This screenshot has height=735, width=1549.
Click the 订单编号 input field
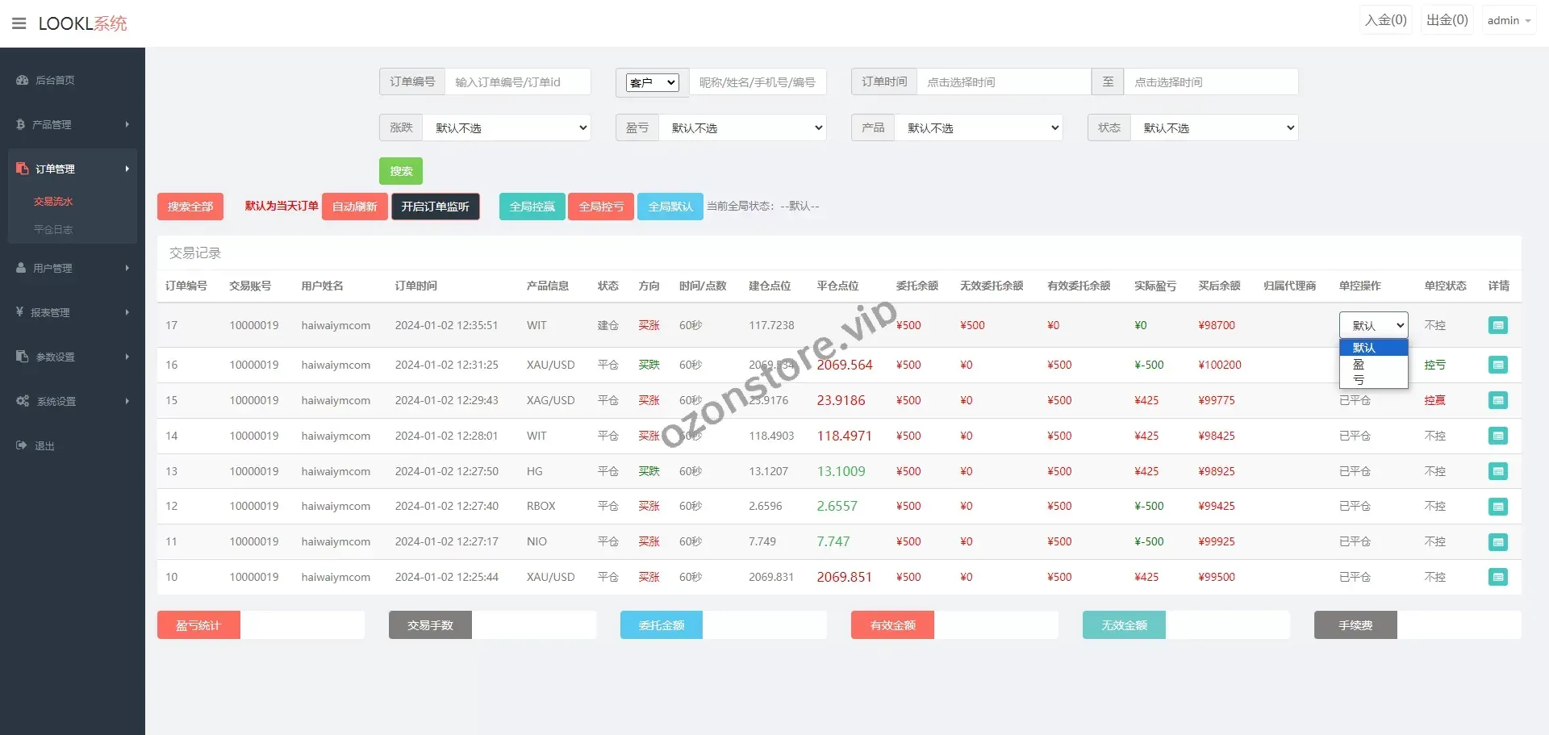[517, 81]
